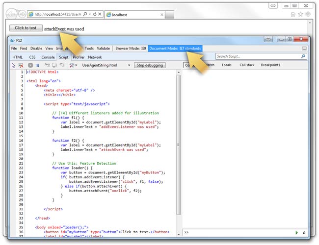The width and height of the screenshot is (319, 245).
Task: Open a new browser tab
Action: pos(169,15)
